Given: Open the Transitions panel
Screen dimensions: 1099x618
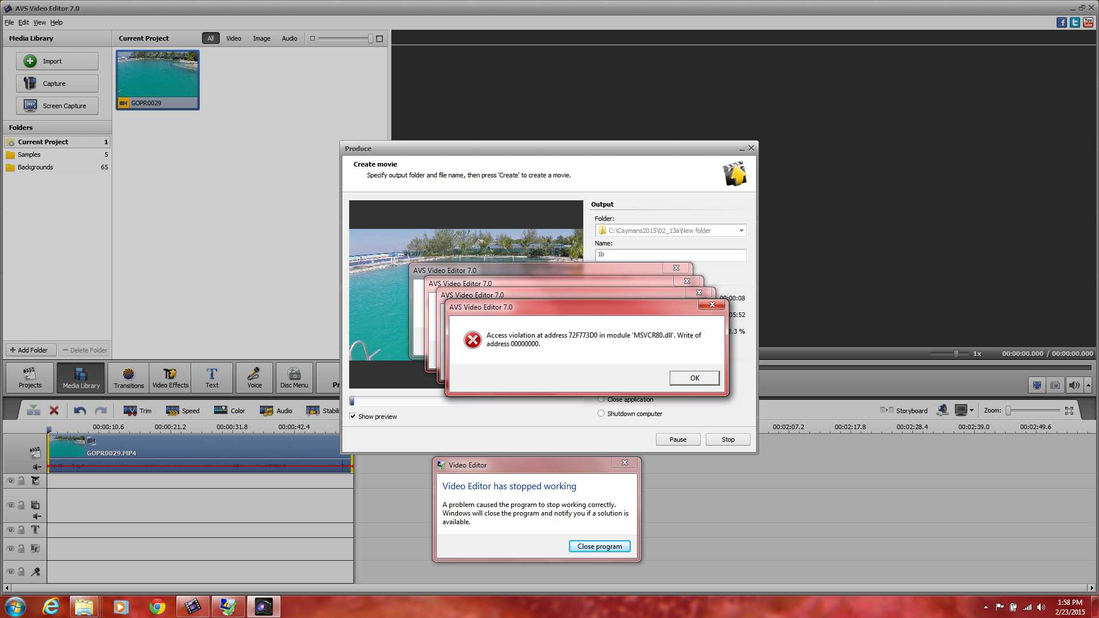Looking at the screenshot, I should tap(129, 378).
